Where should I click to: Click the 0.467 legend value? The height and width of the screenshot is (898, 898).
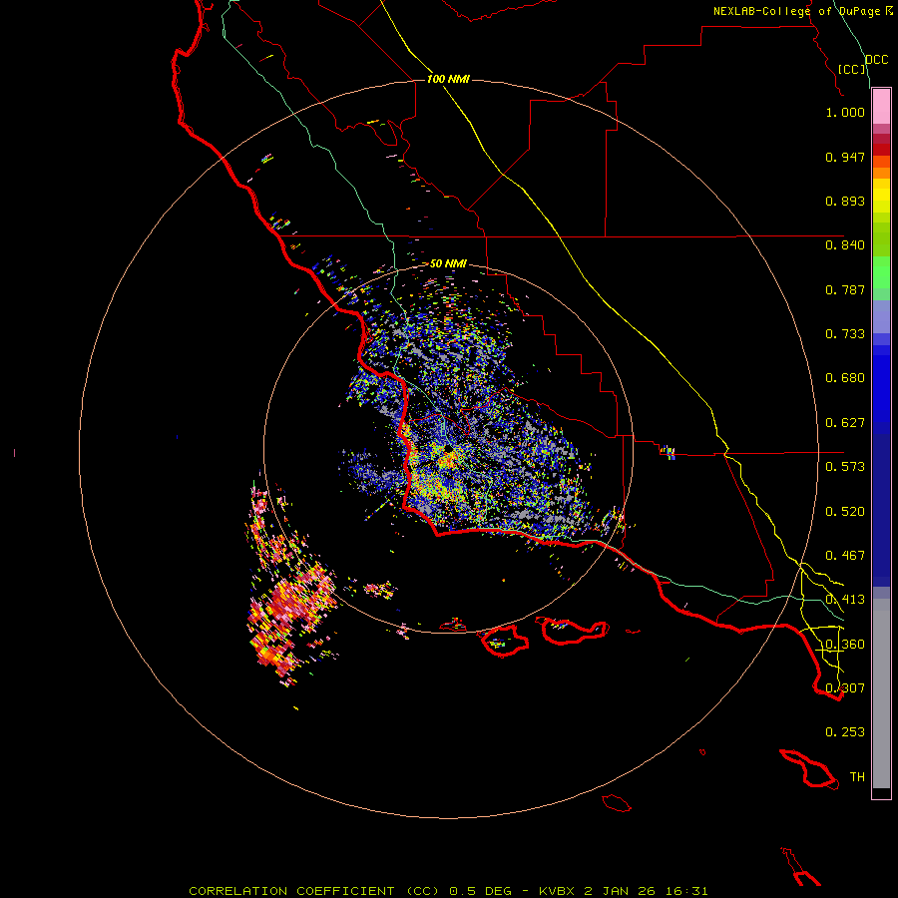(845, 556)
